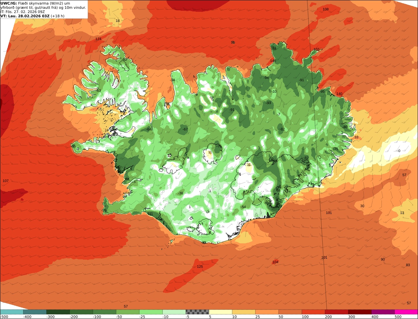This screenshot has width=418, height=319.
Task: Pick the 50 to 100 dark orange swatch
Action: click(x=290, y=312)
